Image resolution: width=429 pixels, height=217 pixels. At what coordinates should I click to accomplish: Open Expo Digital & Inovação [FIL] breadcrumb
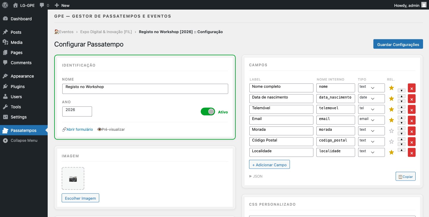[106, 32]
